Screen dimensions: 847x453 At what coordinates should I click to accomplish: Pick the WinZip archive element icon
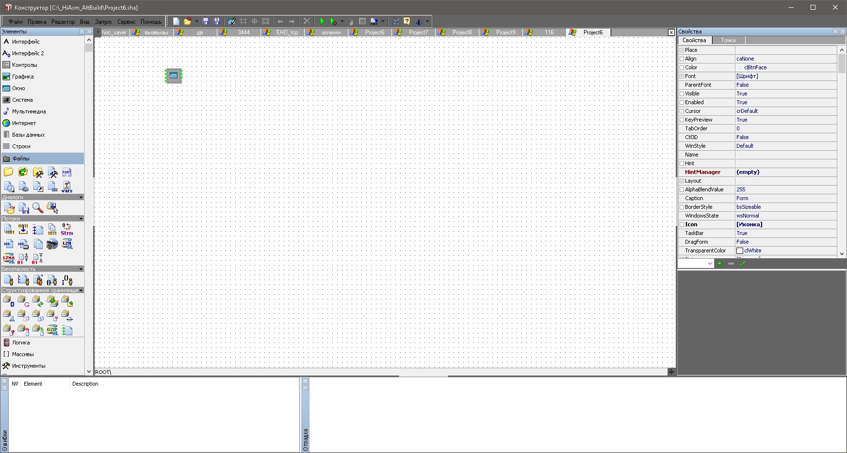[x=52, y=244]
